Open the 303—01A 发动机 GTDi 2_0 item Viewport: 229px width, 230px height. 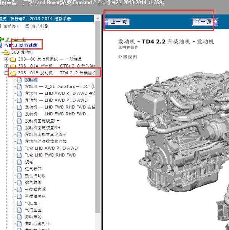(56, 66)
